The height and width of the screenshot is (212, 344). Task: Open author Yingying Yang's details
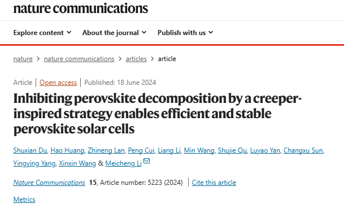[34, 163]
